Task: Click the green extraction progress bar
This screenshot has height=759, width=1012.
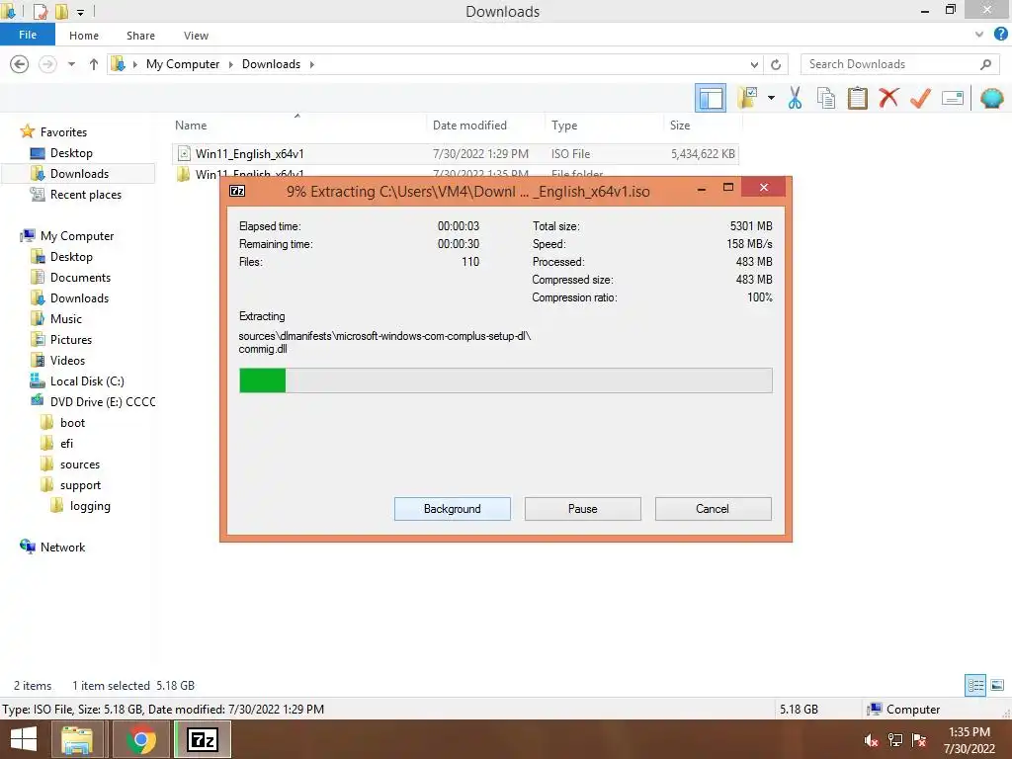Action: tap(505, 380)
